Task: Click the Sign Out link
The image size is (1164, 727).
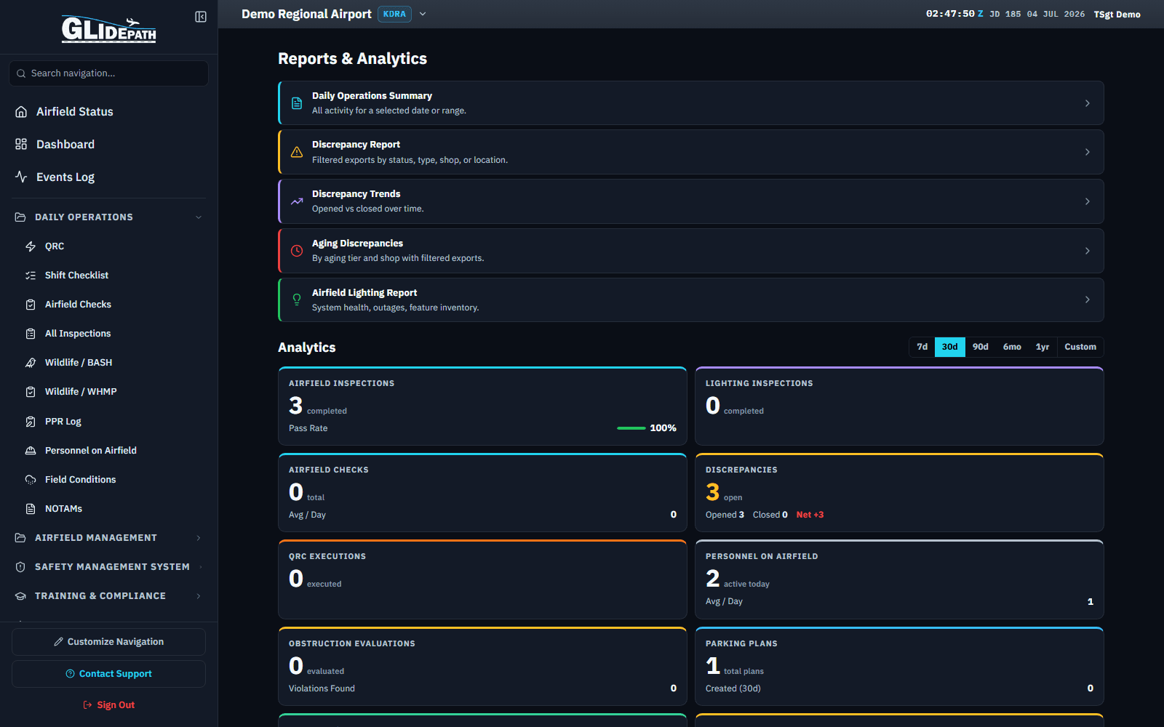Action: (108, 705)
